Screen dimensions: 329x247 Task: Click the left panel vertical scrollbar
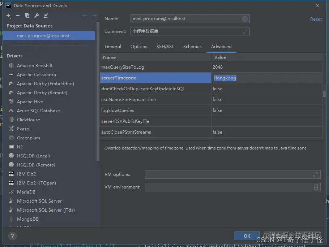98,91
